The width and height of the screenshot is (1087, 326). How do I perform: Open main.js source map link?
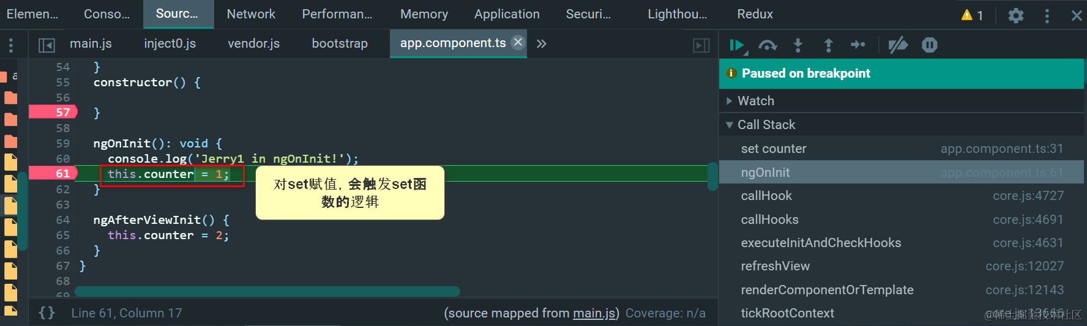click(596, 313)
